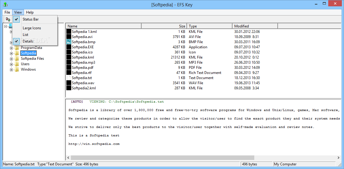
Task: Click the icon beside Softpedia.mp3
Action: 69,62
